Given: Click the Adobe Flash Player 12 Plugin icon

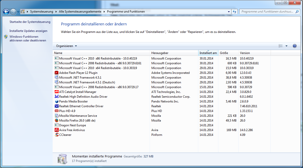Looking at the screenshot, I should point(57,73).
